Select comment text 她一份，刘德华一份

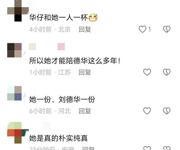coord(62,99)
